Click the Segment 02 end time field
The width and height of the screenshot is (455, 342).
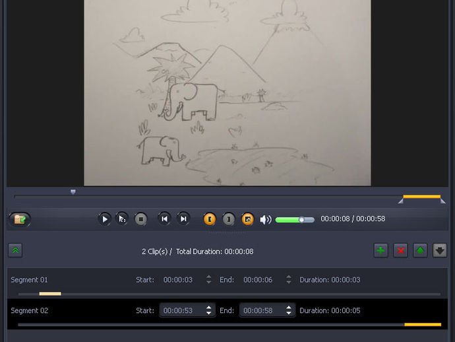[267, 310]
